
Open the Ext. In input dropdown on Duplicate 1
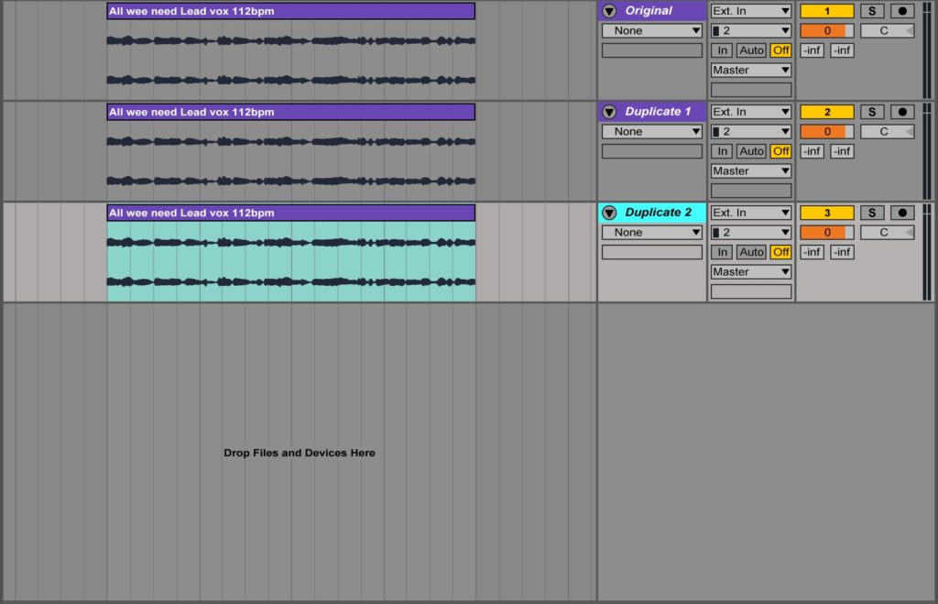coord(751,112)
